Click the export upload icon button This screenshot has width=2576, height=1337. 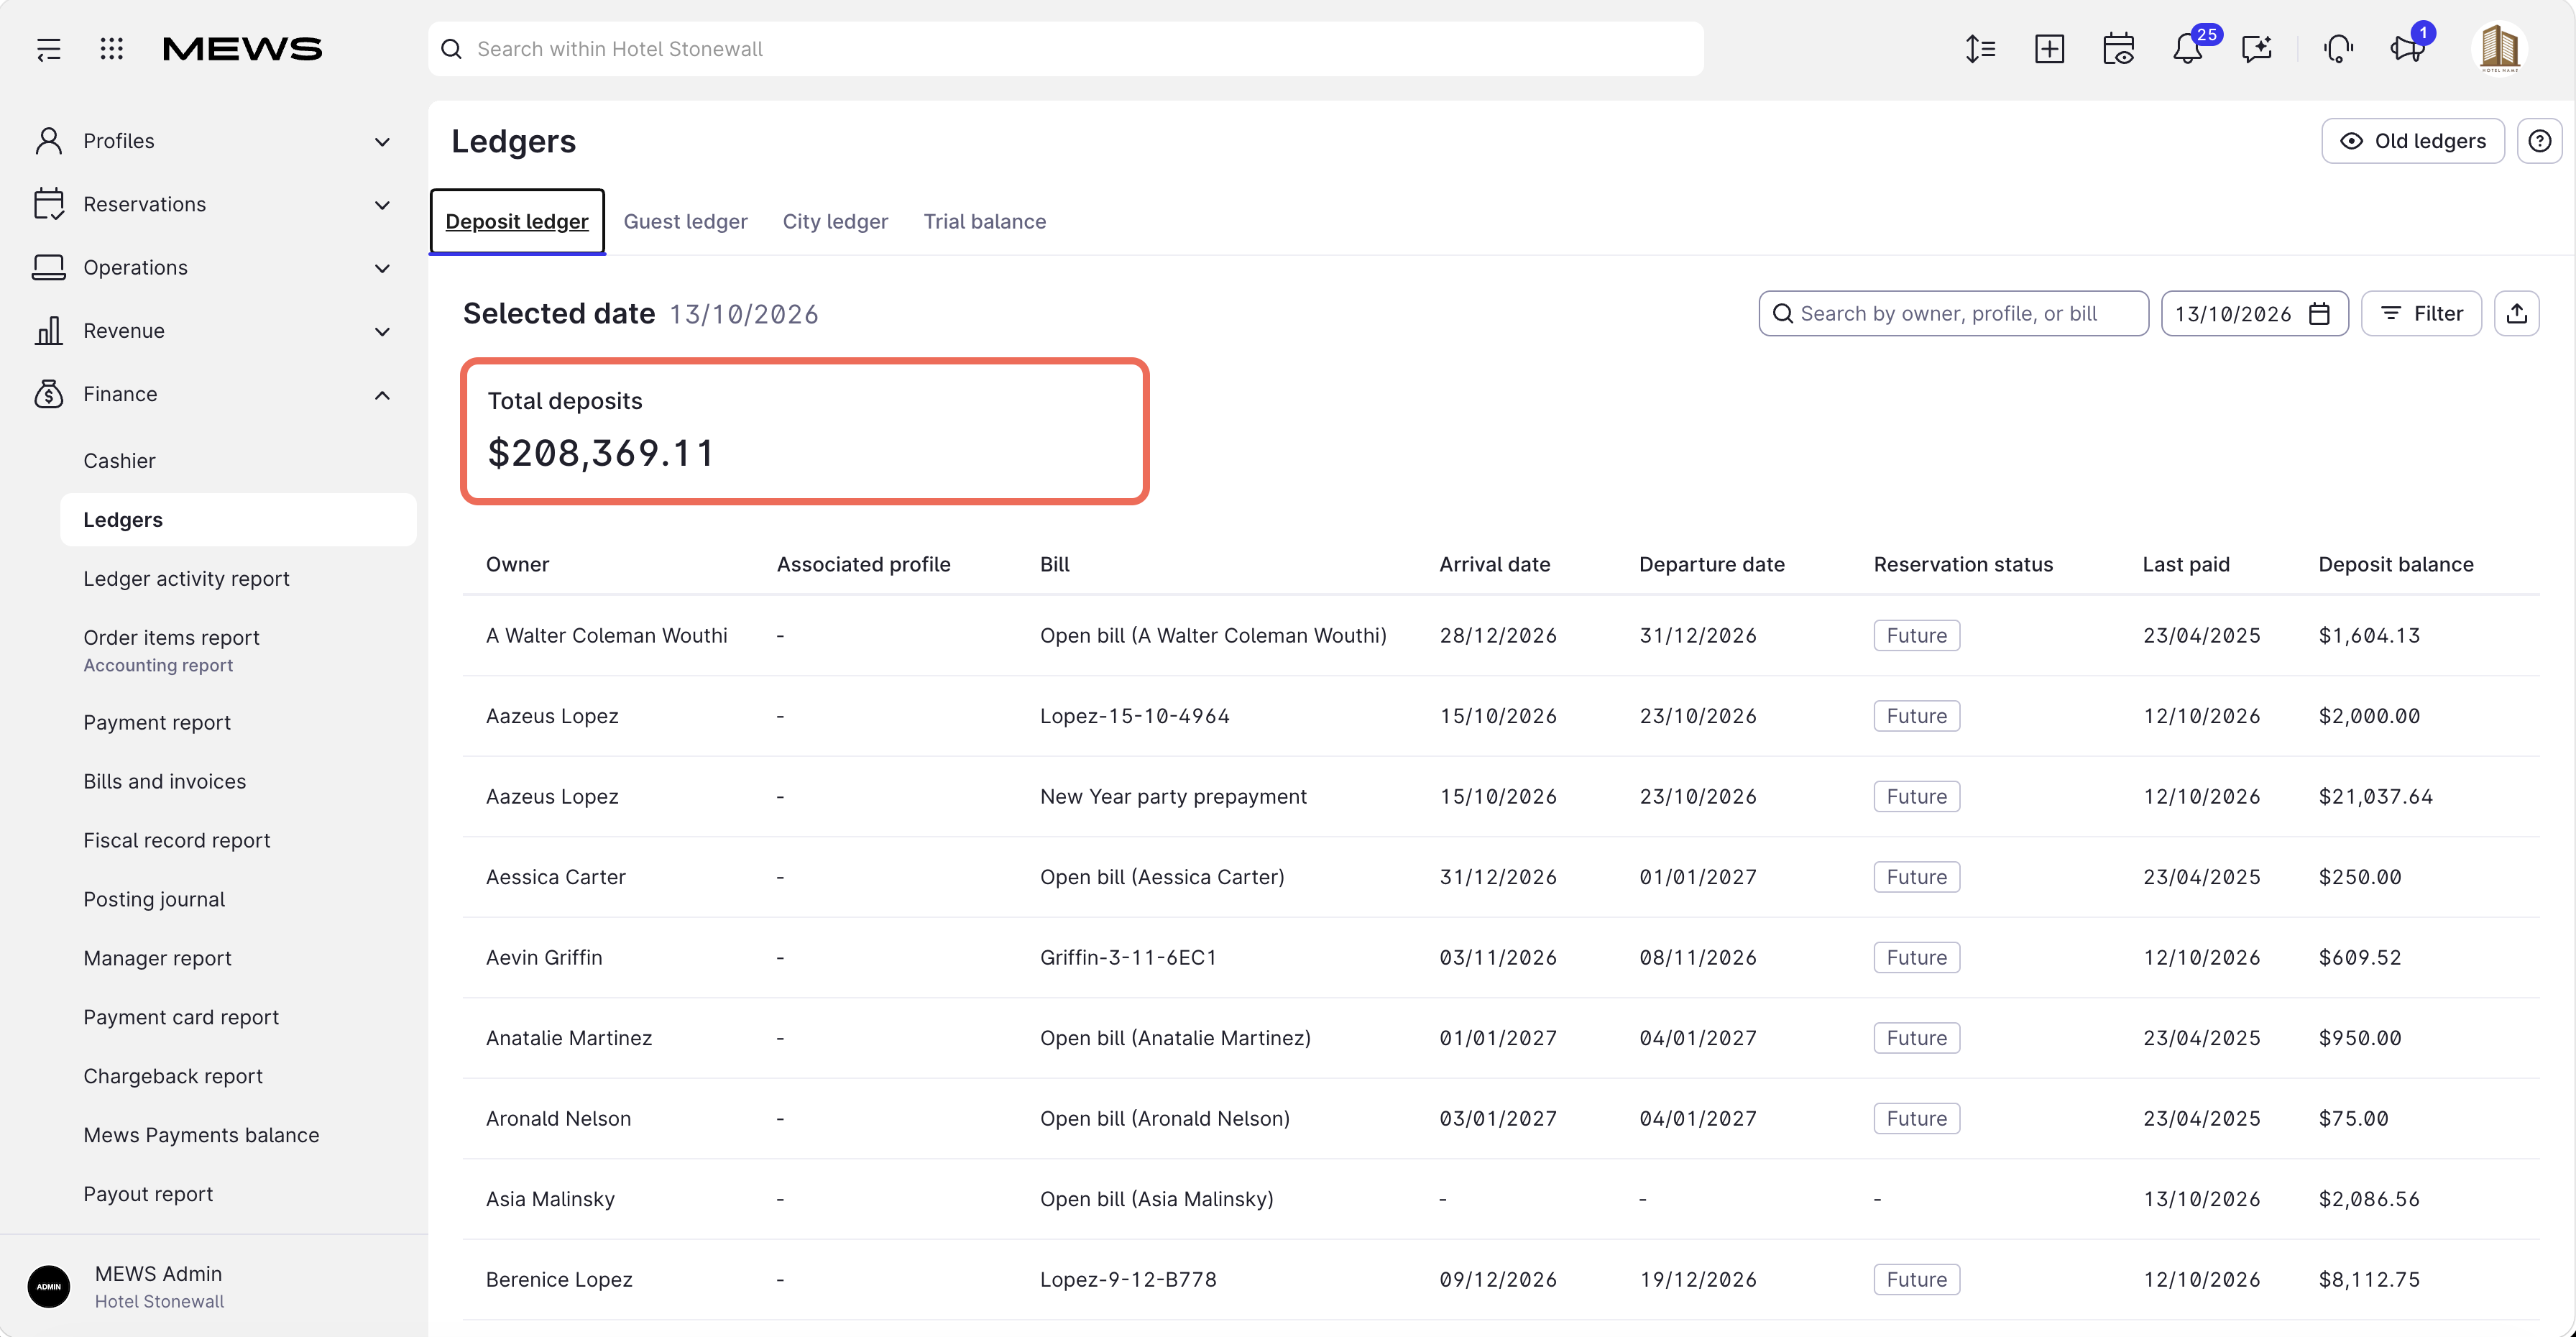[x=2517, y=314]
